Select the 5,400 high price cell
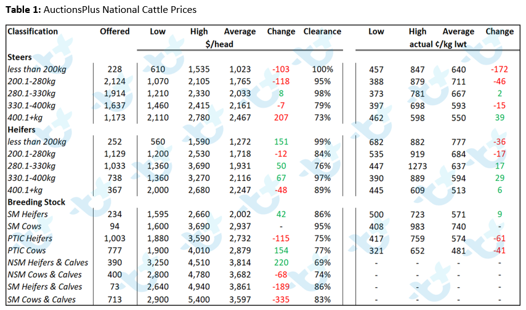 (x=199, y=300)
